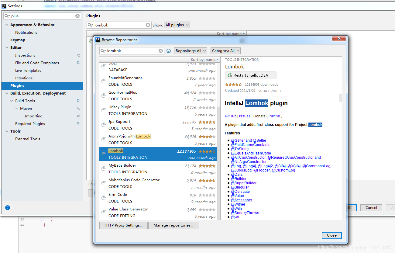Clear the lombok search in Browse Repositories
The width and height of the screenshot is (395, 253).
[161, 51]
